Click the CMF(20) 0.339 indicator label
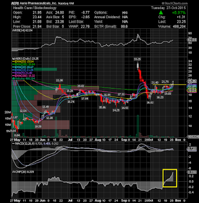Screen dimensions: 199x203 [23, 172]
